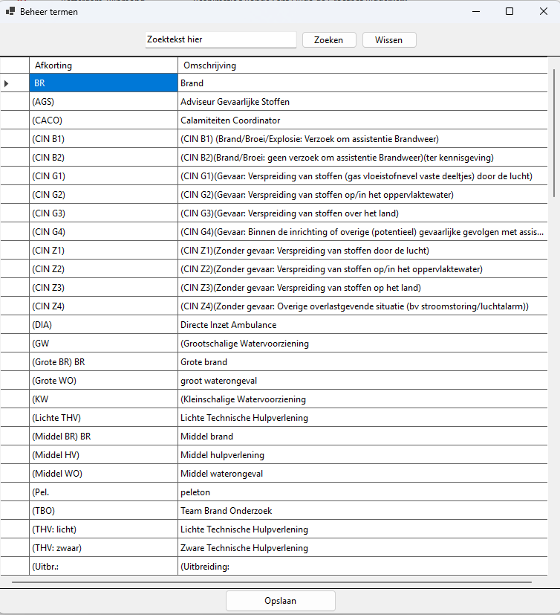This screenshot has height=615, width=560.
Task: Maximize the Beheer termen window
Action: click(509, 11)
